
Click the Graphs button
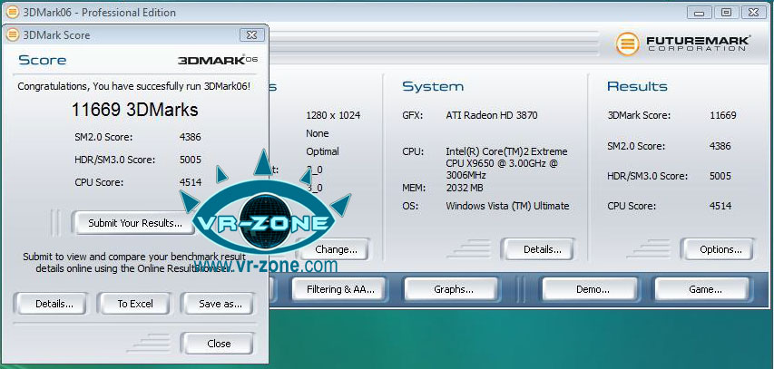pyautogui.click(x=452, y=289)
